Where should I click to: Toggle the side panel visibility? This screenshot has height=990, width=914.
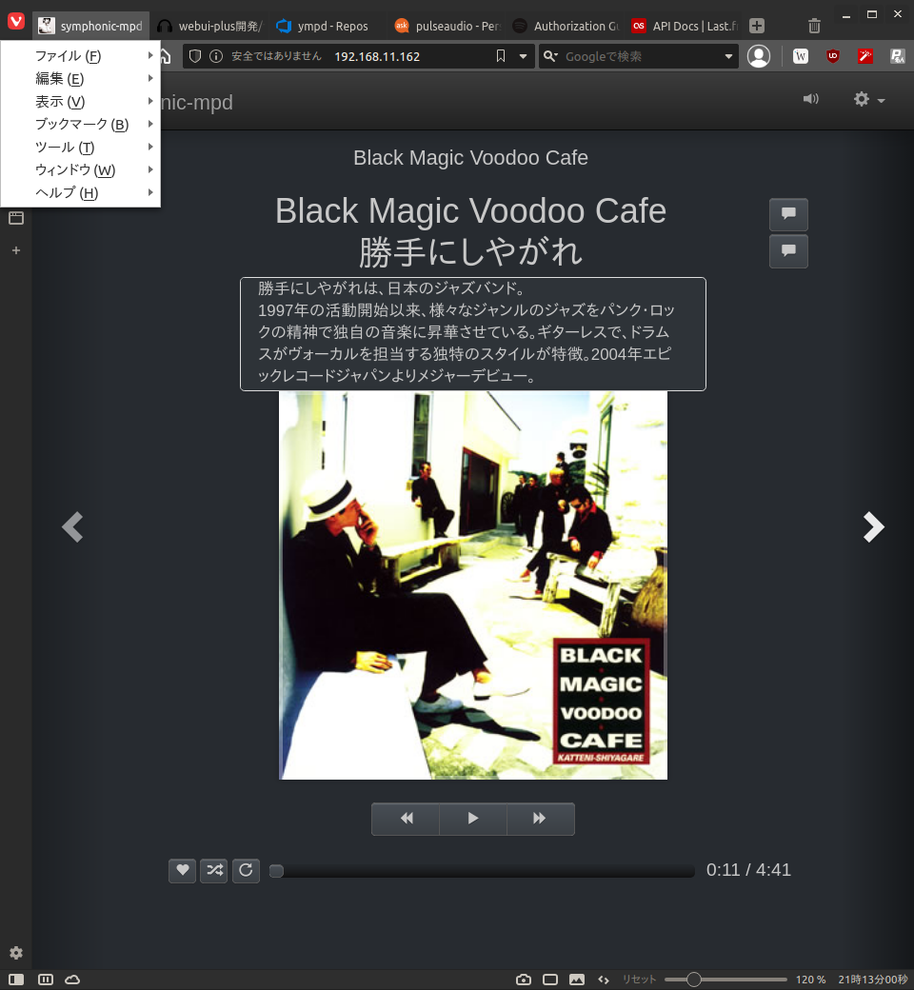16,980
